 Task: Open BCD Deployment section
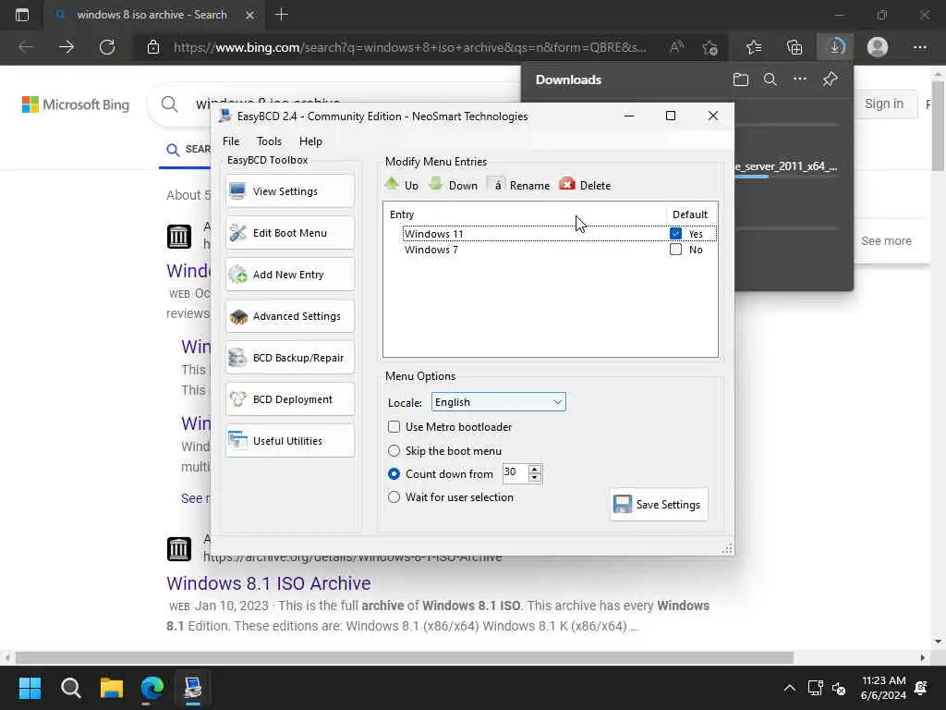(x=289, y=399)
